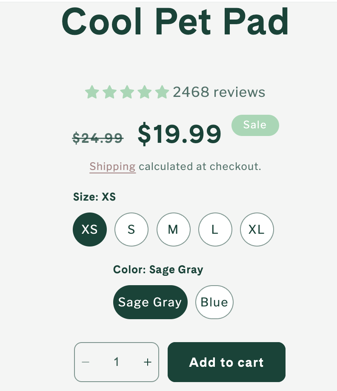
Task: Open the Shipping policy link
Action: click(112, 167)
